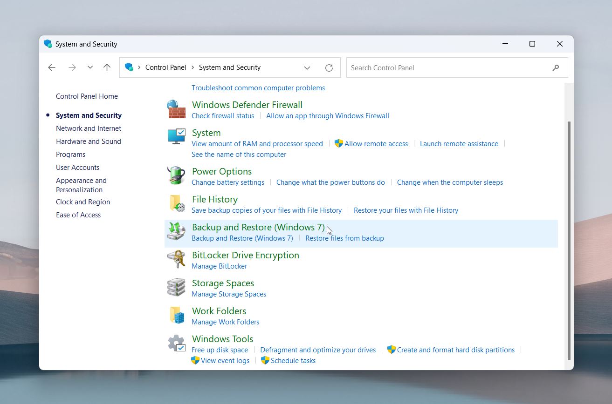Open the Power Options heading
The image size is (612, 404).
point(222,171)
